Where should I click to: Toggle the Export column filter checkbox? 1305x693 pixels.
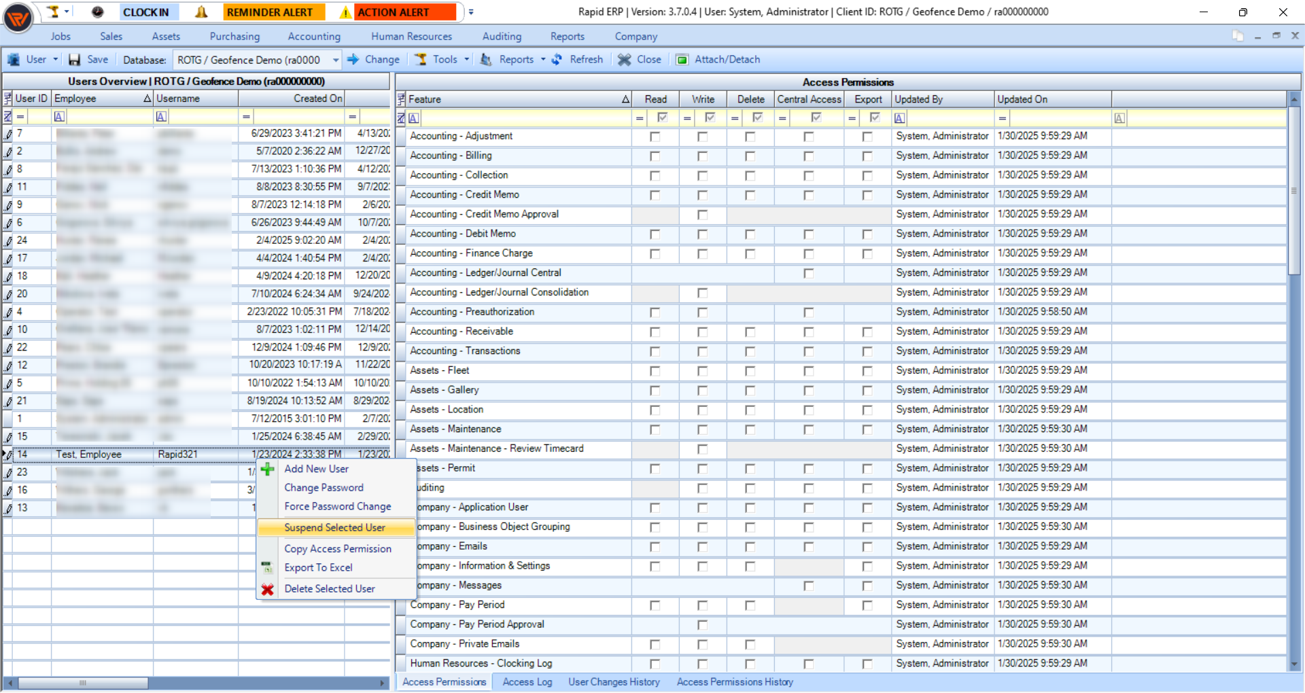(875, 118)
